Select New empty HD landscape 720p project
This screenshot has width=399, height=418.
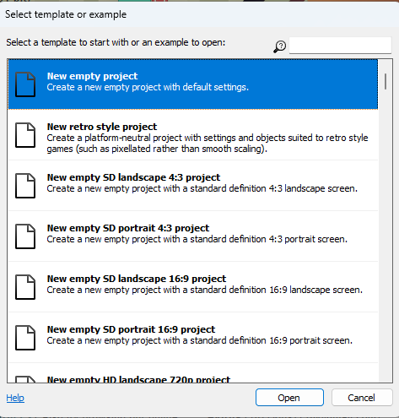[x=193, y=373]
